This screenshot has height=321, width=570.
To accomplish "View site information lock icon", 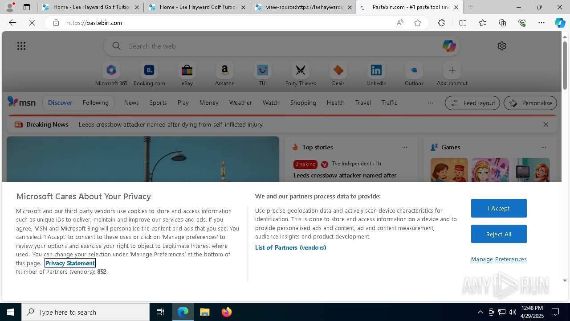I will [56, 23].
